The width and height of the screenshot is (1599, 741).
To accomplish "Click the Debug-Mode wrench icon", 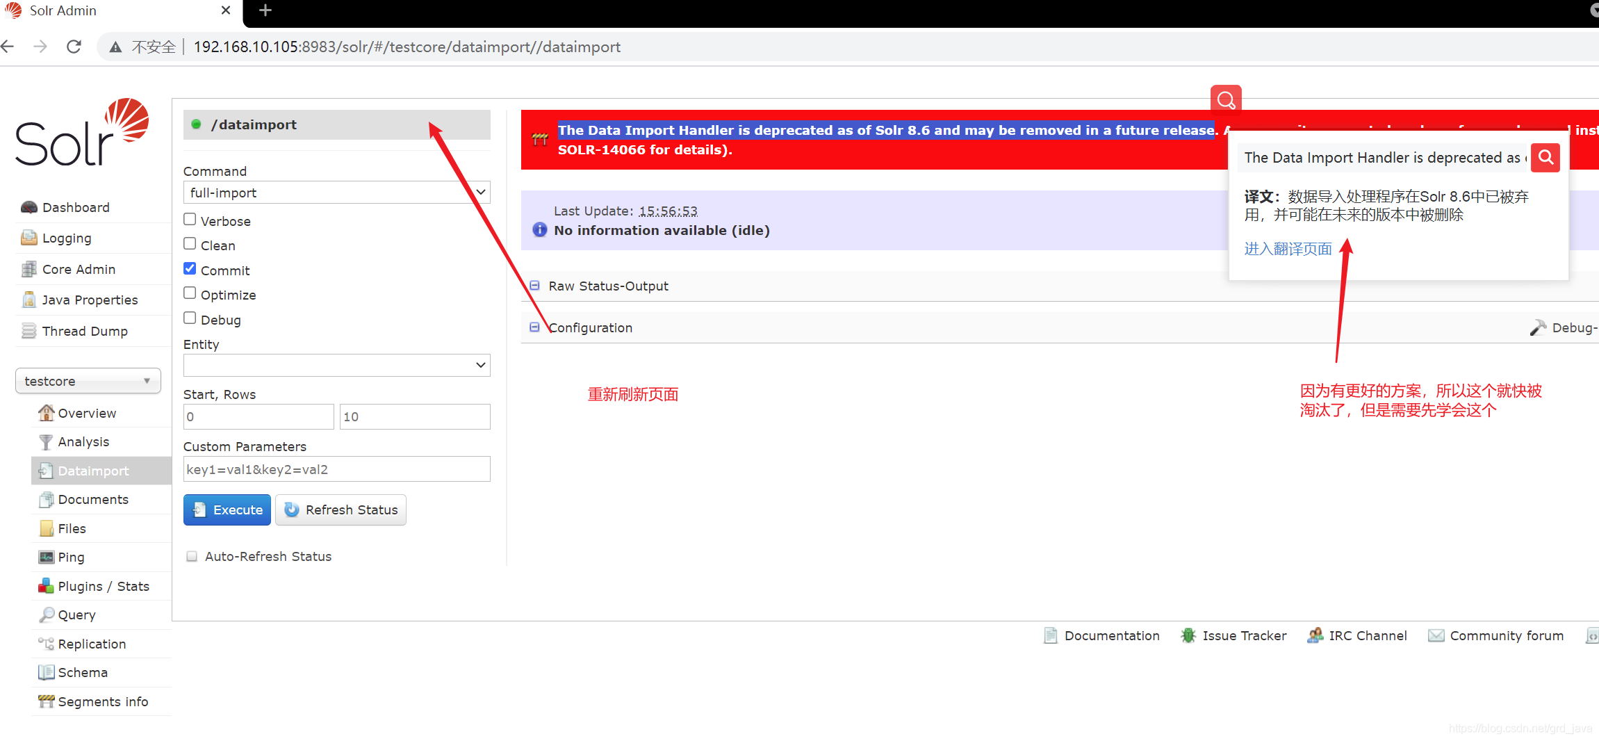I will point(1538,327).
